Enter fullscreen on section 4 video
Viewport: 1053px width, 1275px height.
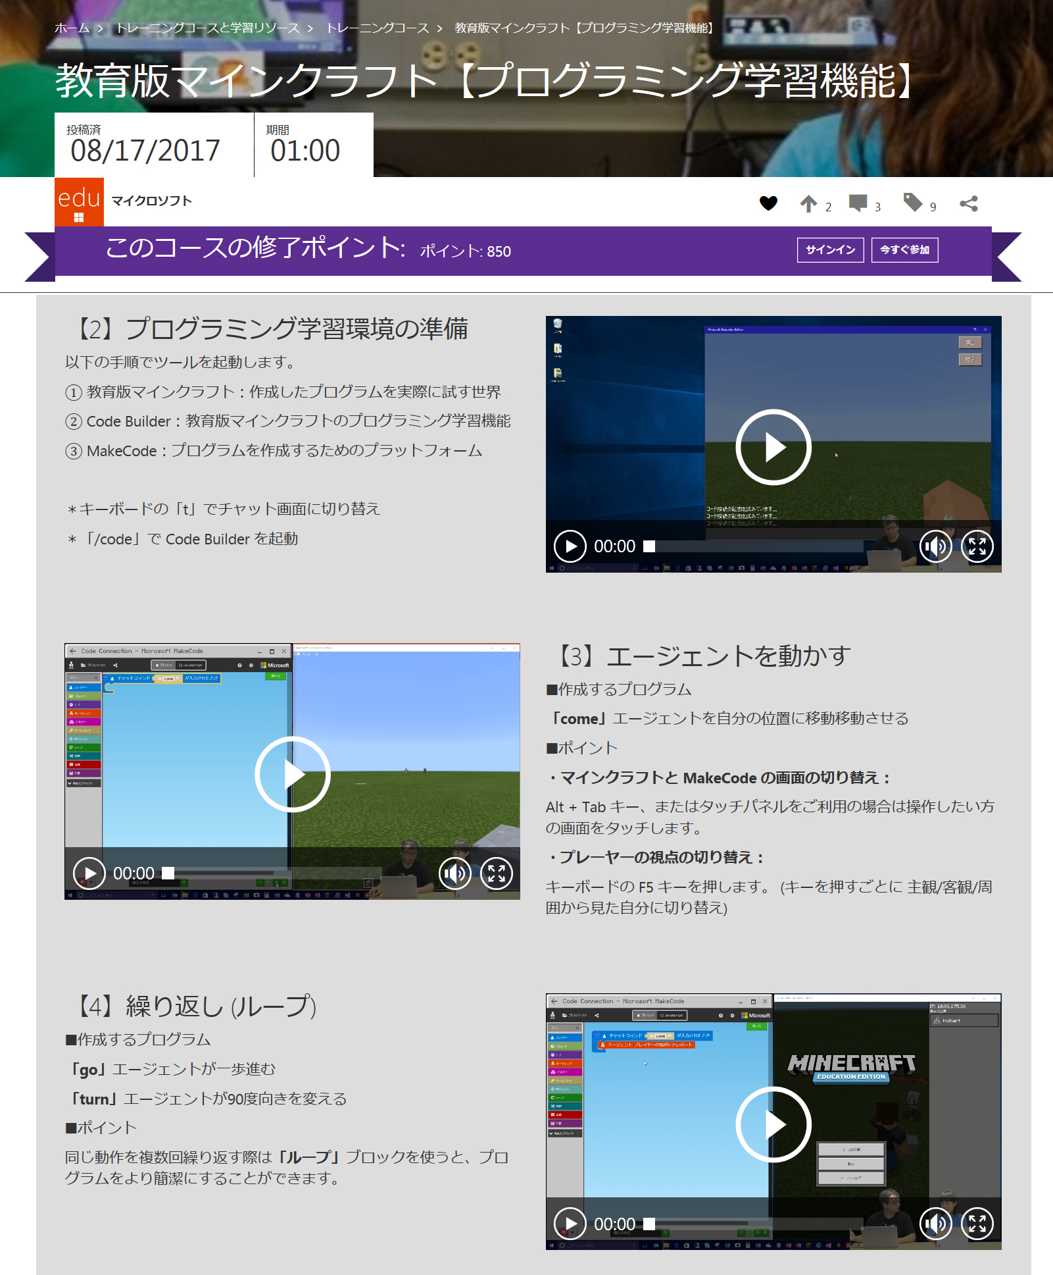(x=977, y=1224)
